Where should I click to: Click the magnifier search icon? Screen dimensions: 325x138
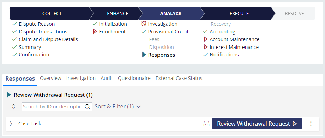(88, 107)
